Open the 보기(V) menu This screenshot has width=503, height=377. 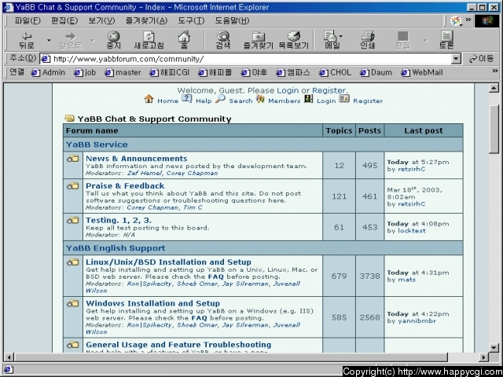point(101,21)
